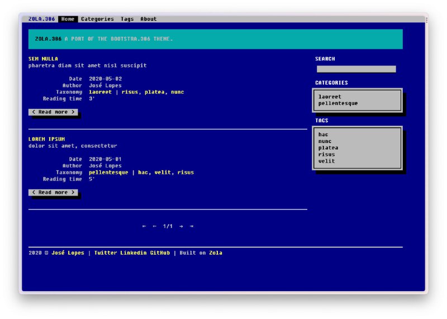
Task: Select velit tag in LOREM IPSUM taxonomy
Action: coord(163,173)
